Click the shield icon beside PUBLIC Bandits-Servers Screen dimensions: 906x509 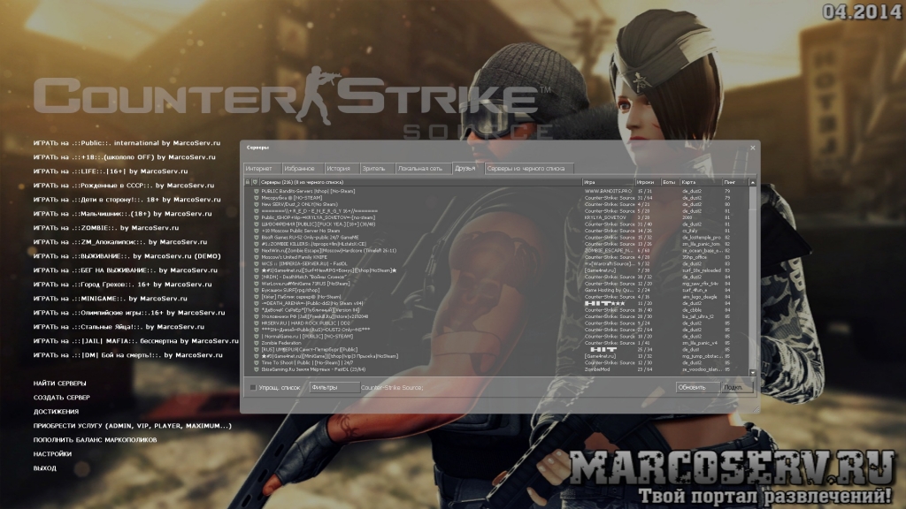(x=256, y=190)
